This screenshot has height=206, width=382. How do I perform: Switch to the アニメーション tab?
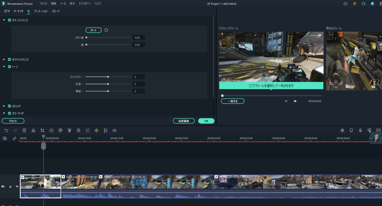point(41,11)
